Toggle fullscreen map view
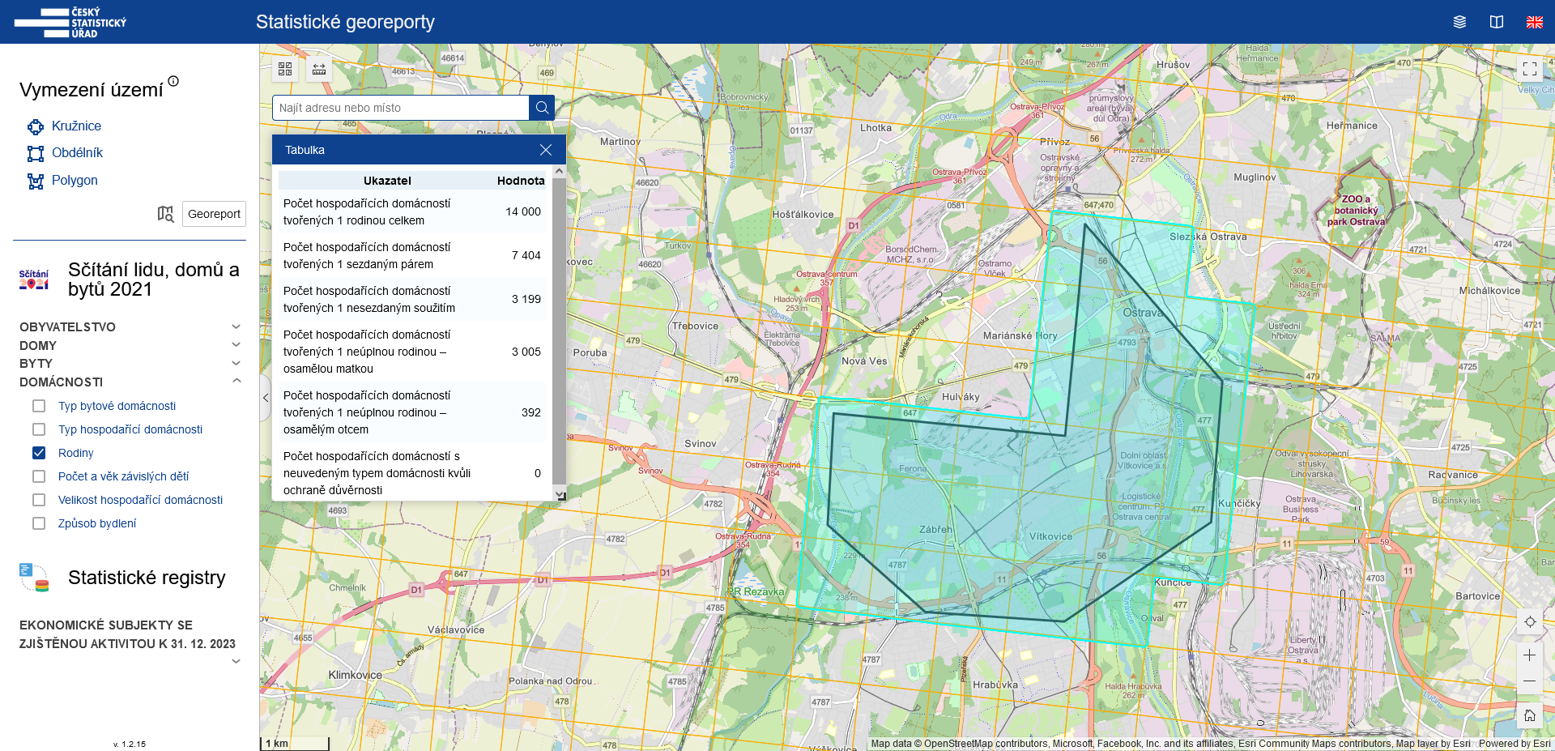Viewport: 1555px width, 751px height. (x=1529, y=69)
